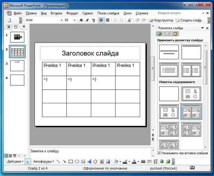Viewport: 214px width, 176px height.
Task: Click decrease indent icon
Action: coord(137,20)
